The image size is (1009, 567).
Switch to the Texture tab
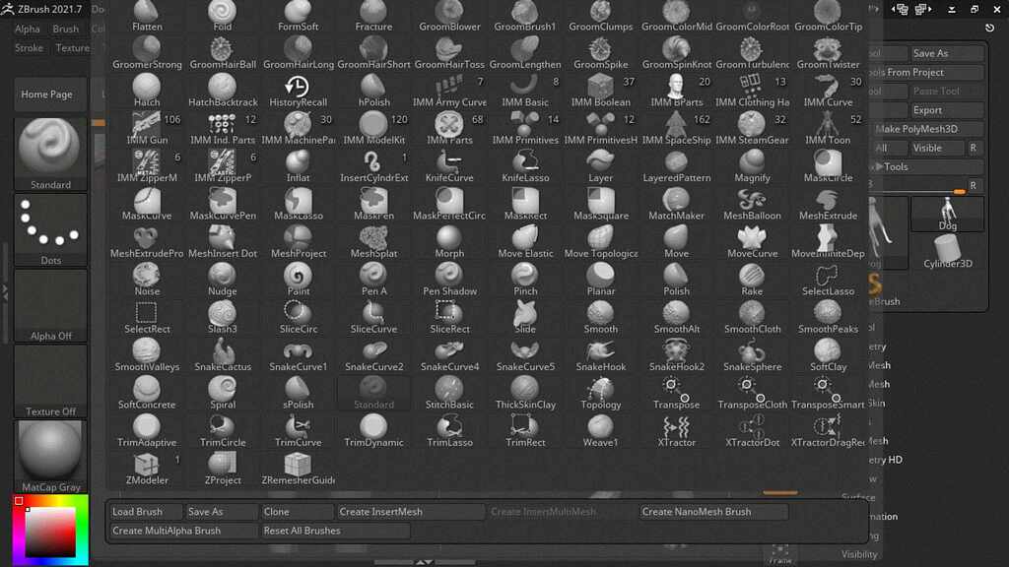pyautogui.click(x=73, y=47)
